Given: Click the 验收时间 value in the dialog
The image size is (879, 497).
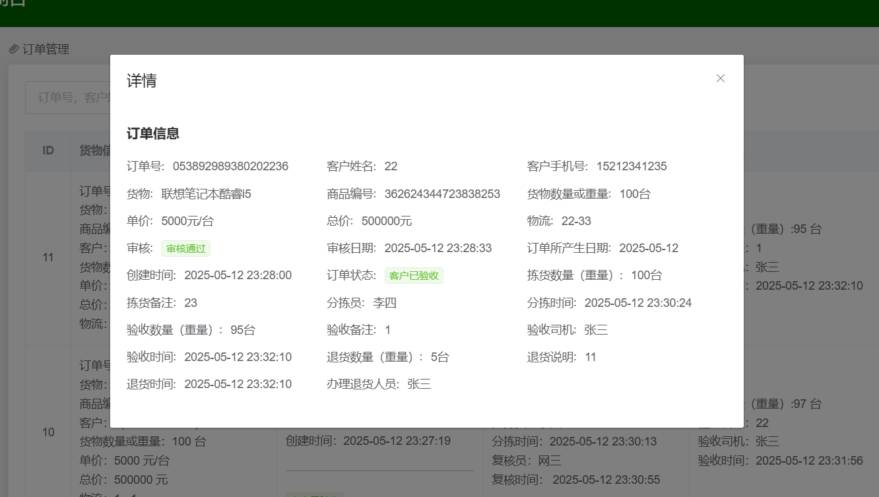Looking at the screenshot, I should coord(238,357).
